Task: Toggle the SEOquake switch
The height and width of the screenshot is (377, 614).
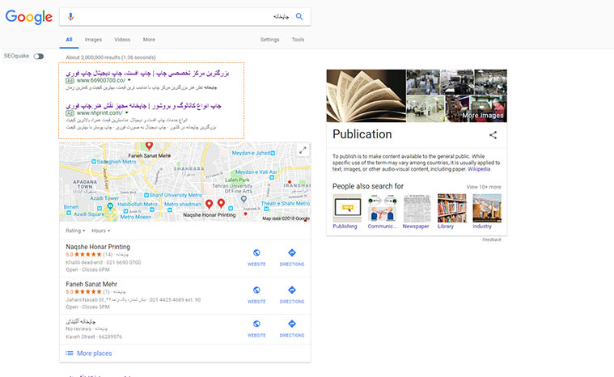Action: click(38, 57)
